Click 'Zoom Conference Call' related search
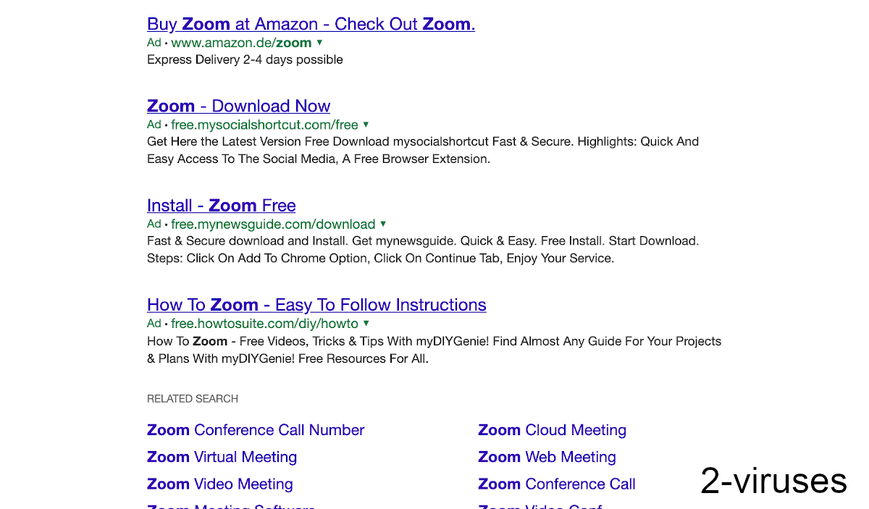The image size is (869, 509). pos(556,484)
